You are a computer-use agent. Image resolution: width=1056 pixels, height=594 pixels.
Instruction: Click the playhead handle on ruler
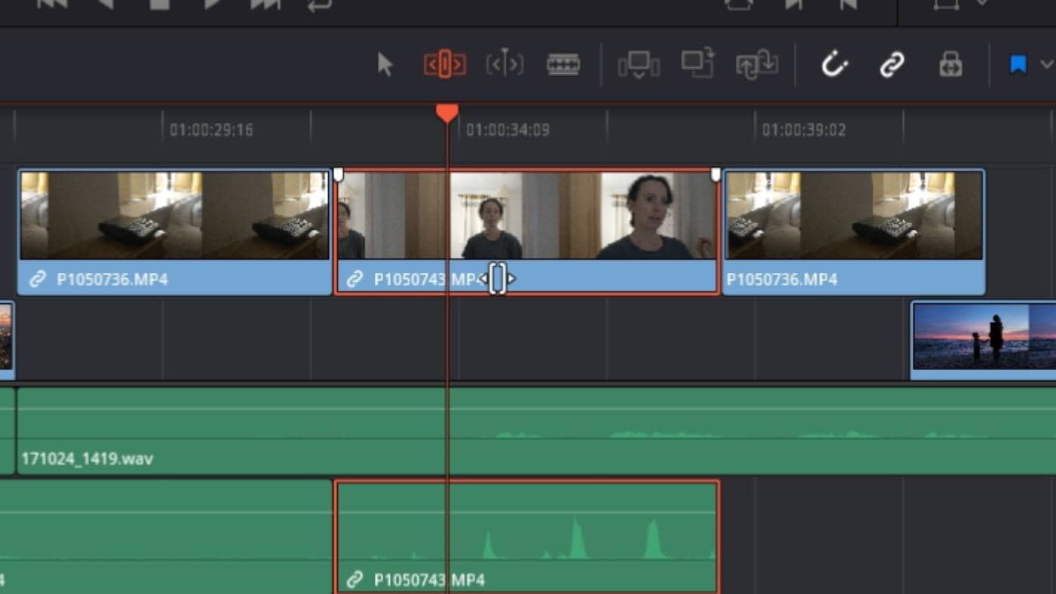click(447, 113)
